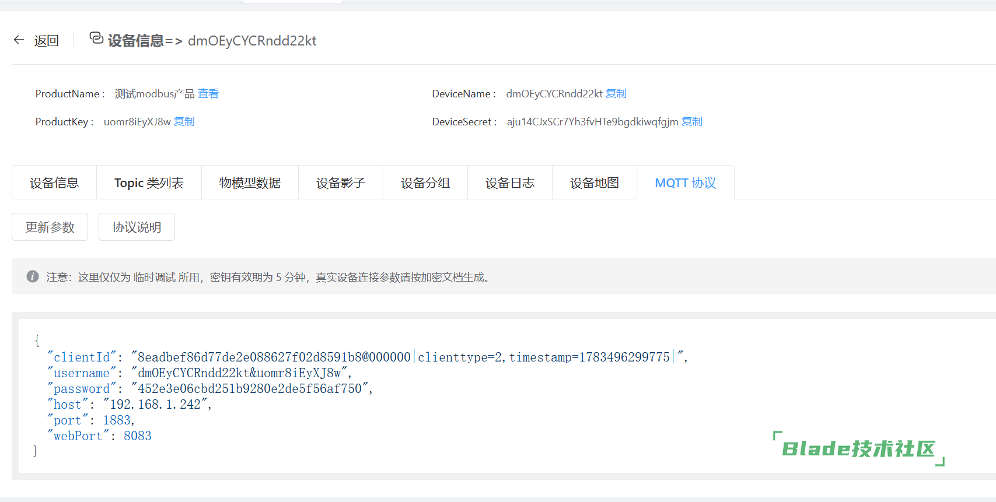Copy the ProductKey with 复制
Image resolution: width=996 pixels, height=502 pixels.
click(x=184, y=121)
